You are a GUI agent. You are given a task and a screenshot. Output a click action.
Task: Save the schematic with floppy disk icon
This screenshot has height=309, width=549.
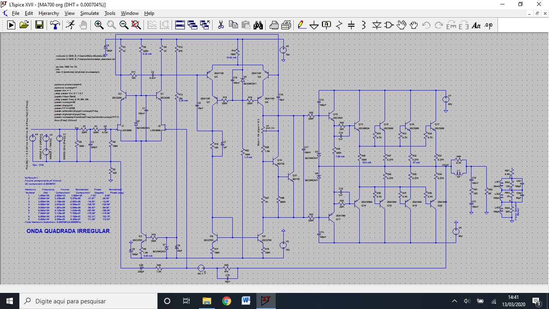[39, 25]
